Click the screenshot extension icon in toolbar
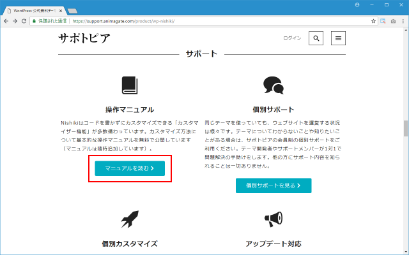The image size is (409, 255). (383, 21)
